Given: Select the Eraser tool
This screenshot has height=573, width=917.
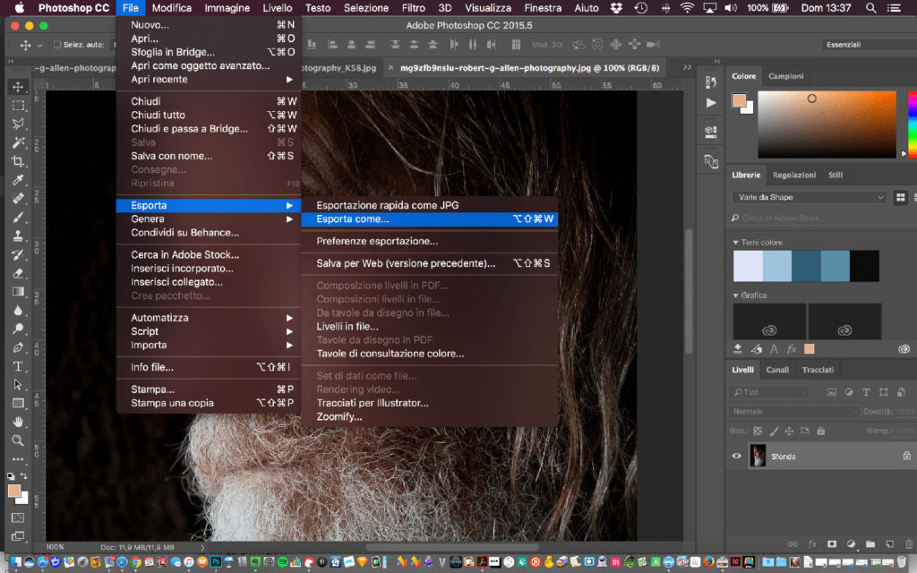Looking at the screenshot, I should (18, 273).
